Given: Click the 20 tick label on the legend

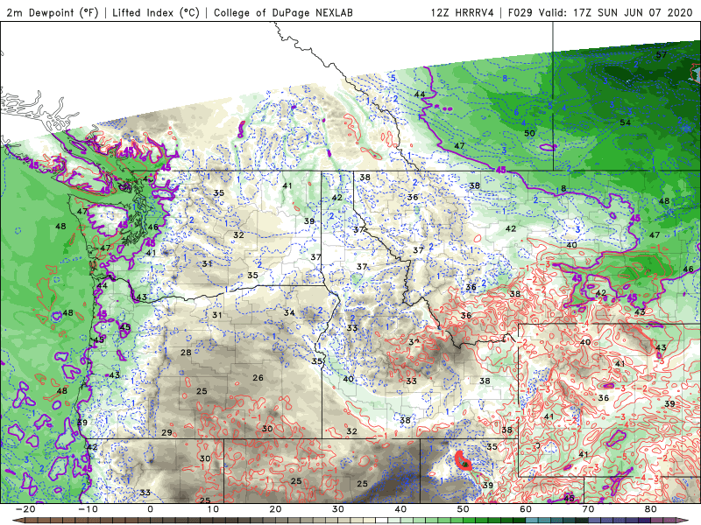Looking at the screenshot, I should click(275, 509).
